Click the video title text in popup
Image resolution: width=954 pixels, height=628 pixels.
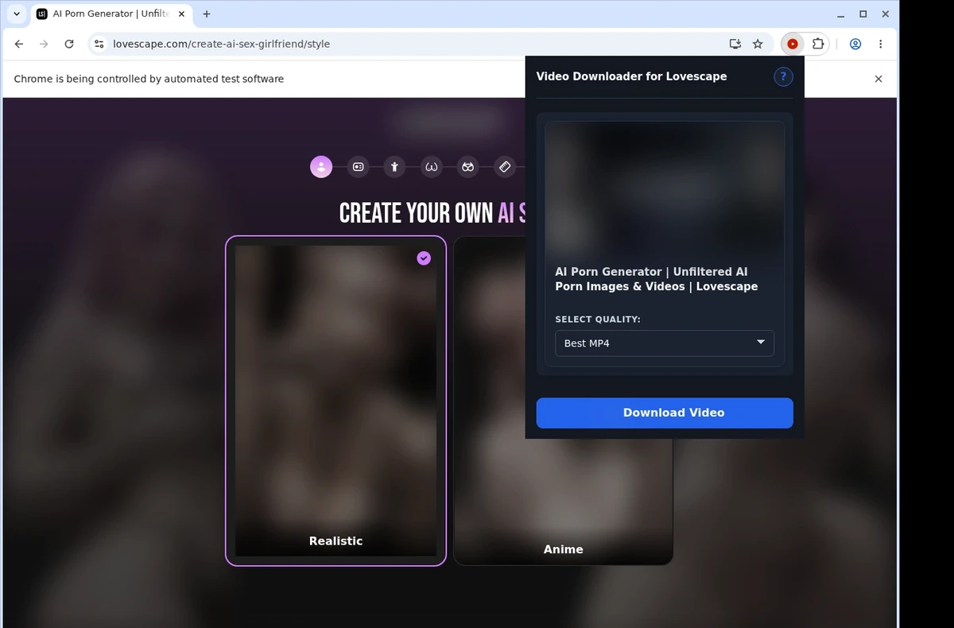click(657, 279)
